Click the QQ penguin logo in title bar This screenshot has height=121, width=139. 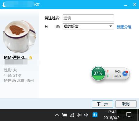(x=4, y=5)
